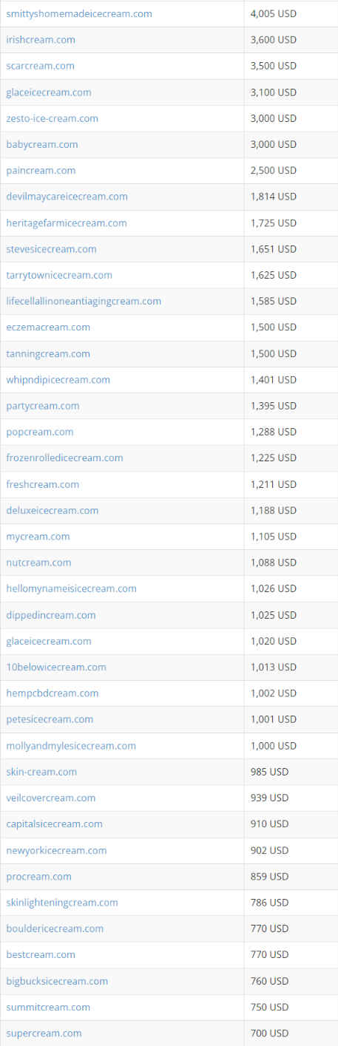This screenshot has height=1046, width=338.
Task: Open skinlighteningcream.com link
Action: 62,902
